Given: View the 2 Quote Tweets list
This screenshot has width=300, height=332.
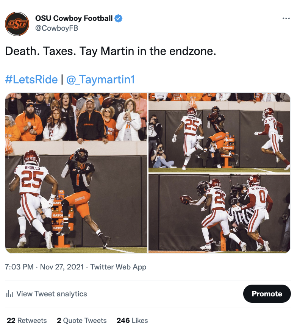Looking at the screenshot, I should point(82,320).
